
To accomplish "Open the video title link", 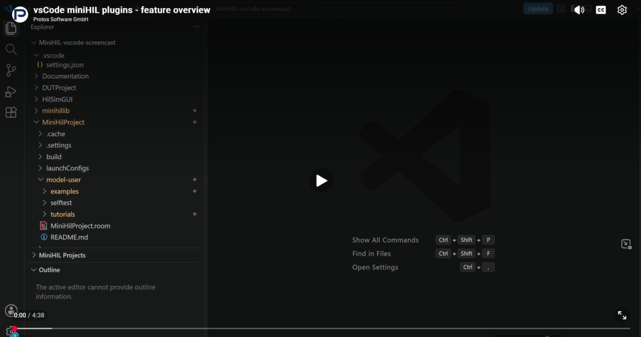I will pyautogui.click(x=122, y=10).
